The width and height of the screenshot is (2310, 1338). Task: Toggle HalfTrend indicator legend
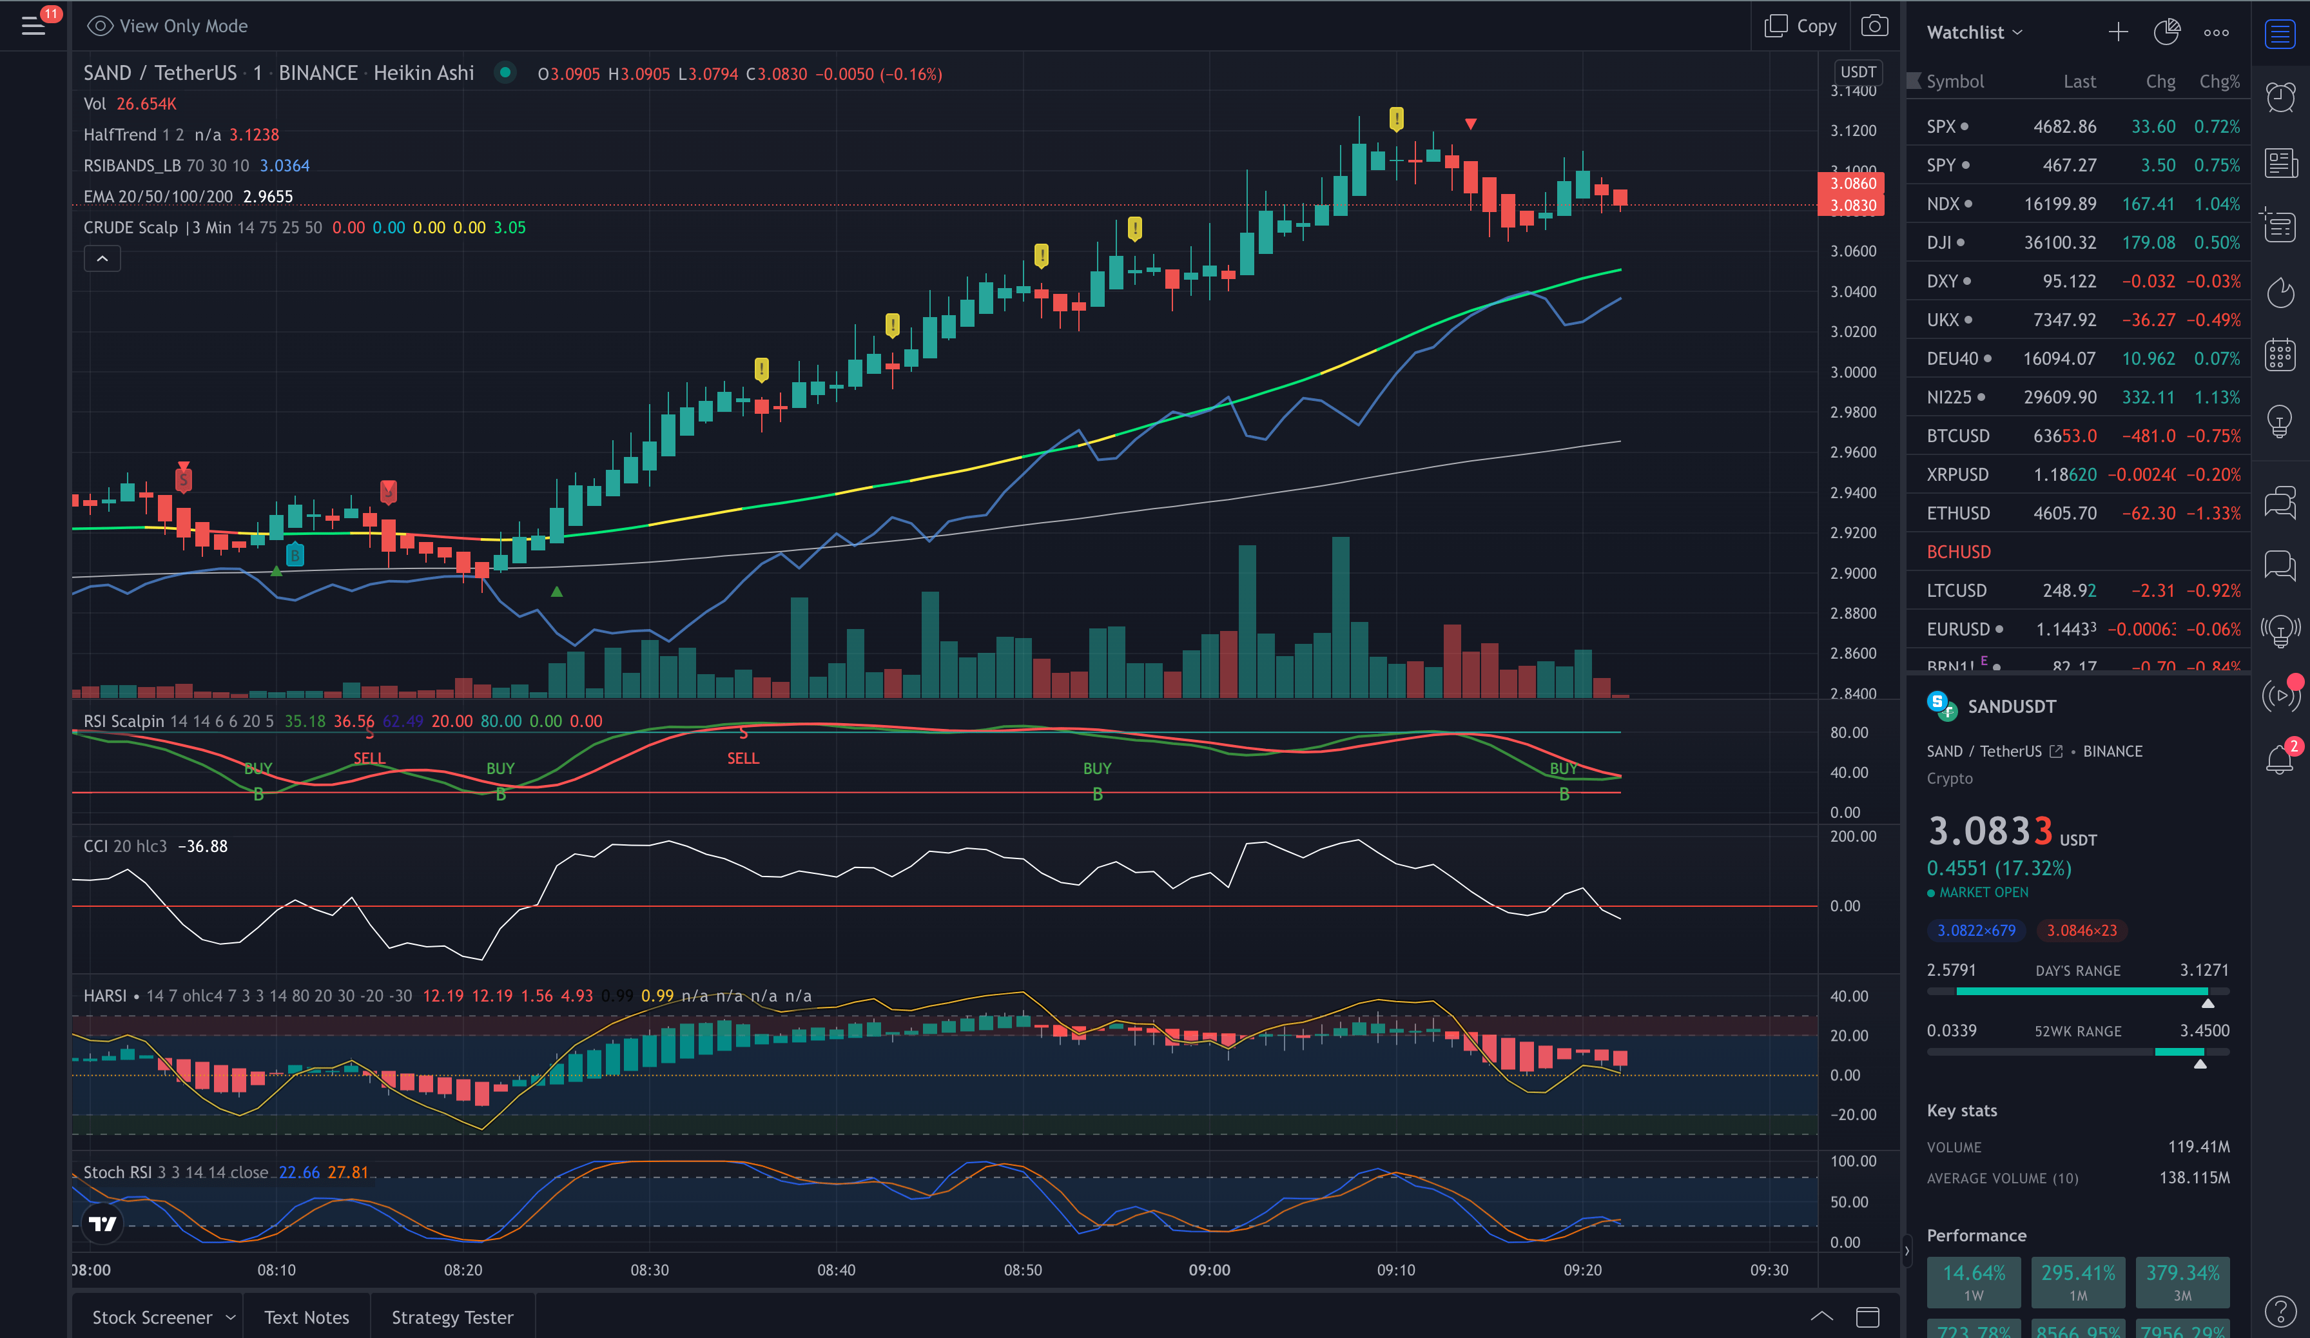182,135
